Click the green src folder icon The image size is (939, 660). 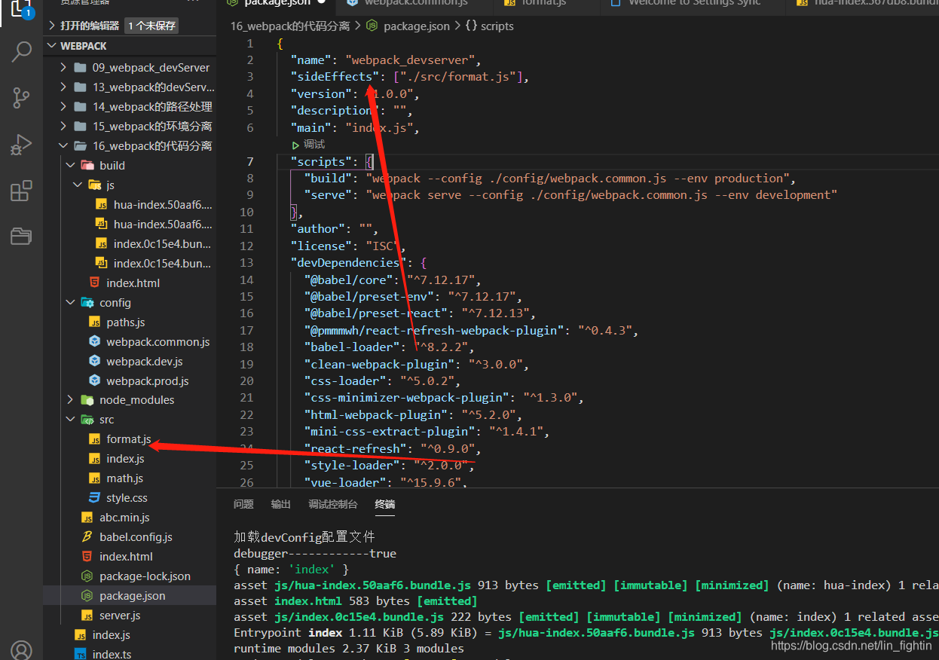87,419
